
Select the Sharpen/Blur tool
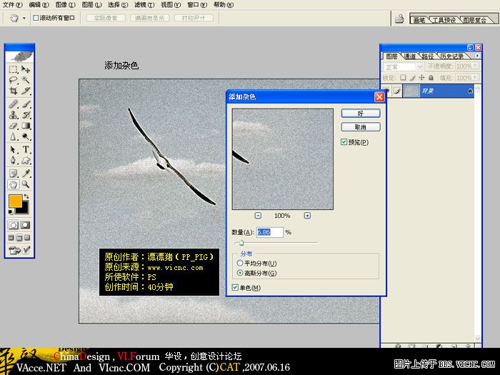pos(13,137)
